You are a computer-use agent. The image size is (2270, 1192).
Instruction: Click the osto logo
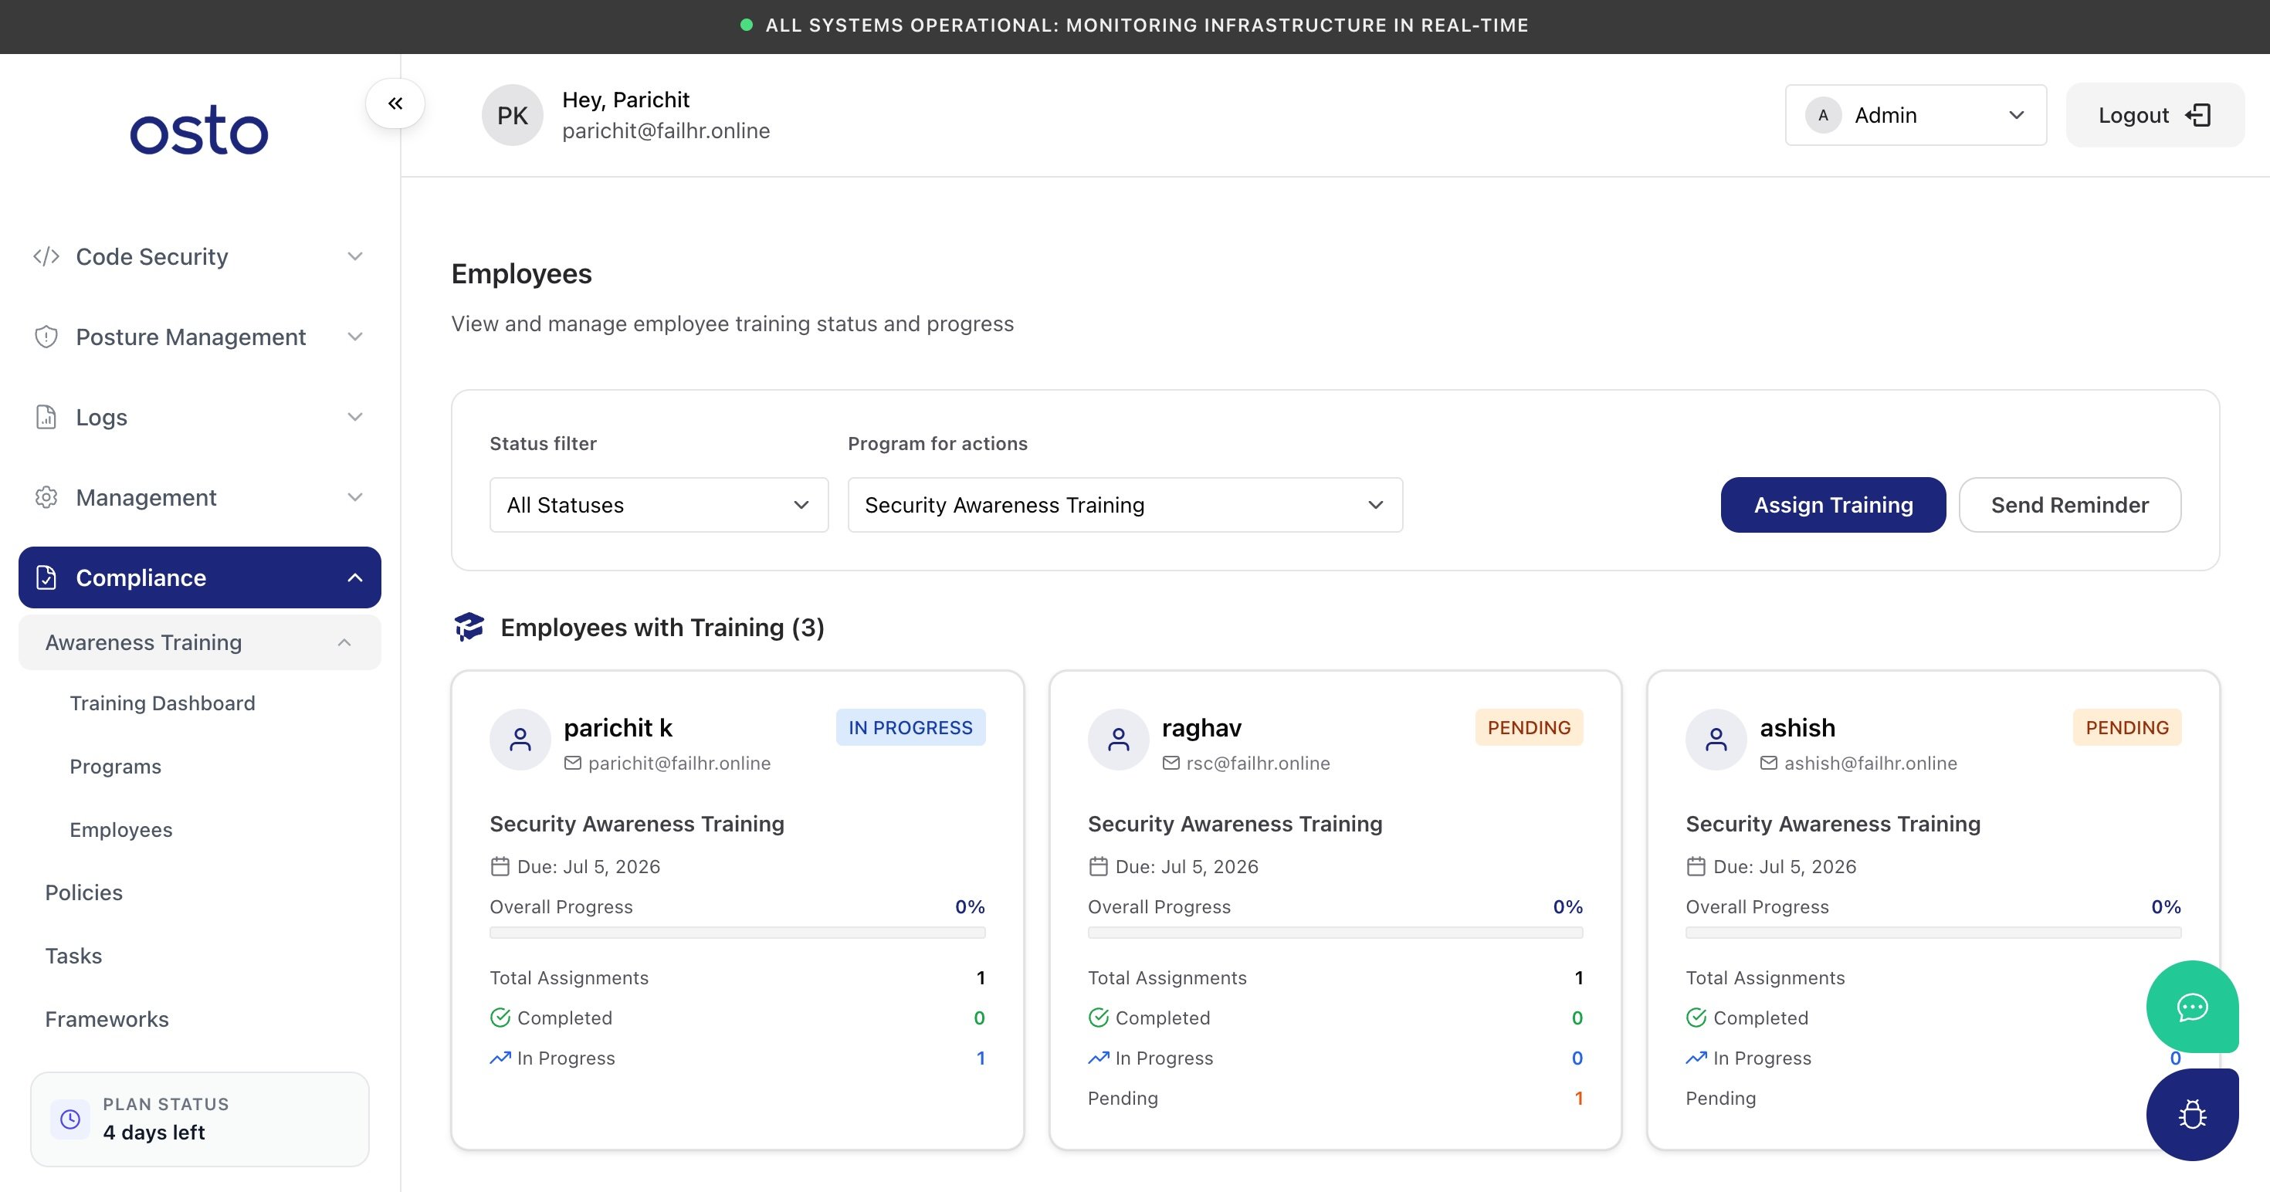coord(199,130)
